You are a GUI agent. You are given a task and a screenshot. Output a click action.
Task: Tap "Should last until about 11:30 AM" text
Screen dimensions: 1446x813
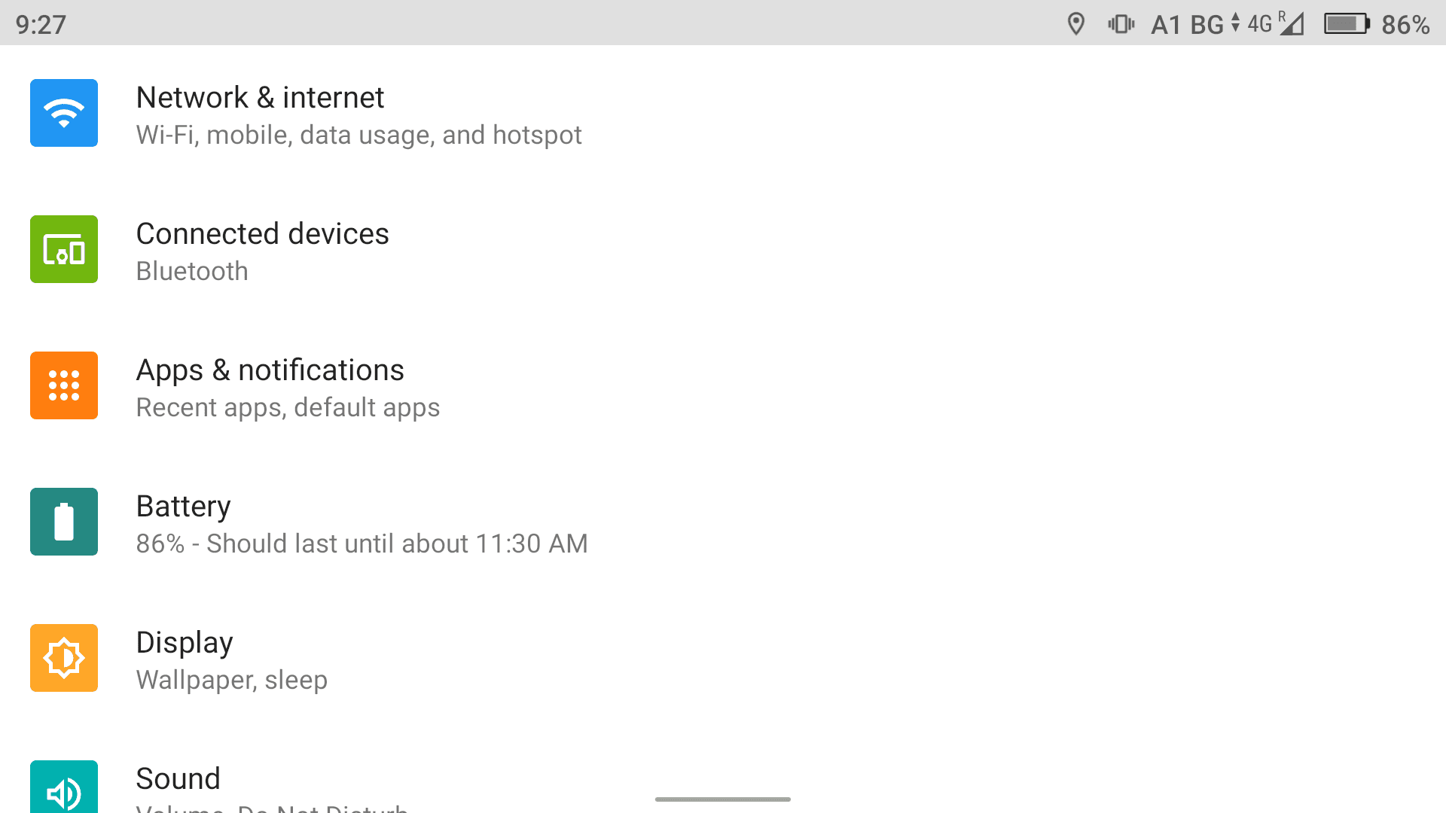tap(397, 544)
